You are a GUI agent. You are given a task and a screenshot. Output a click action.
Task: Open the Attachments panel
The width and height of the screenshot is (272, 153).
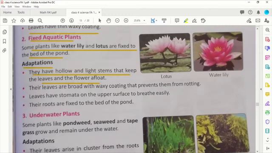click(x=4, y=50)
